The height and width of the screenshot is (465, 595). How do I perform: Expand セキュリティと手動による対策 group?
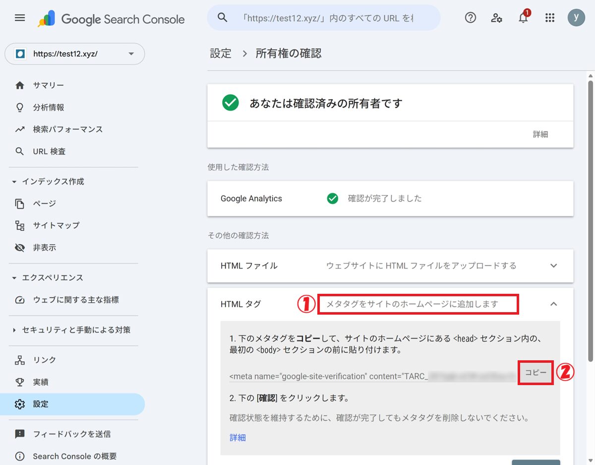pos(15,330)
